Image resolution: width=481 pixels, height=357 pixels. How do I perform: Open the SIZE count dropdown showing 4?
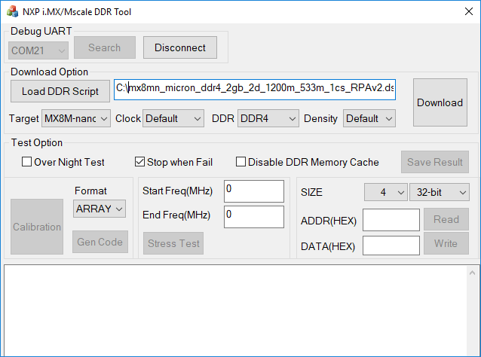tap(386, 192)
